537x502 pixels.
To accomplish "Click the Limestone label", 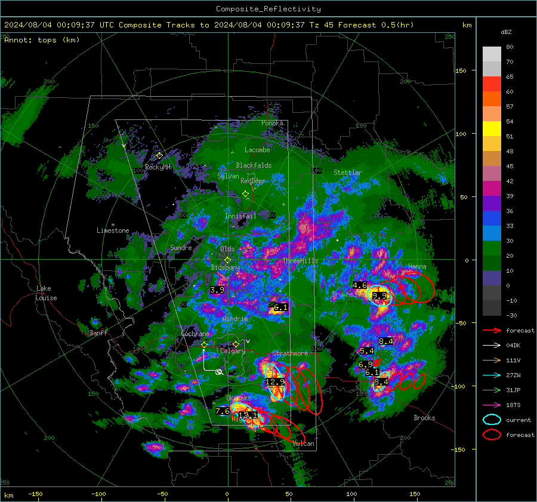I will point(113,230).
